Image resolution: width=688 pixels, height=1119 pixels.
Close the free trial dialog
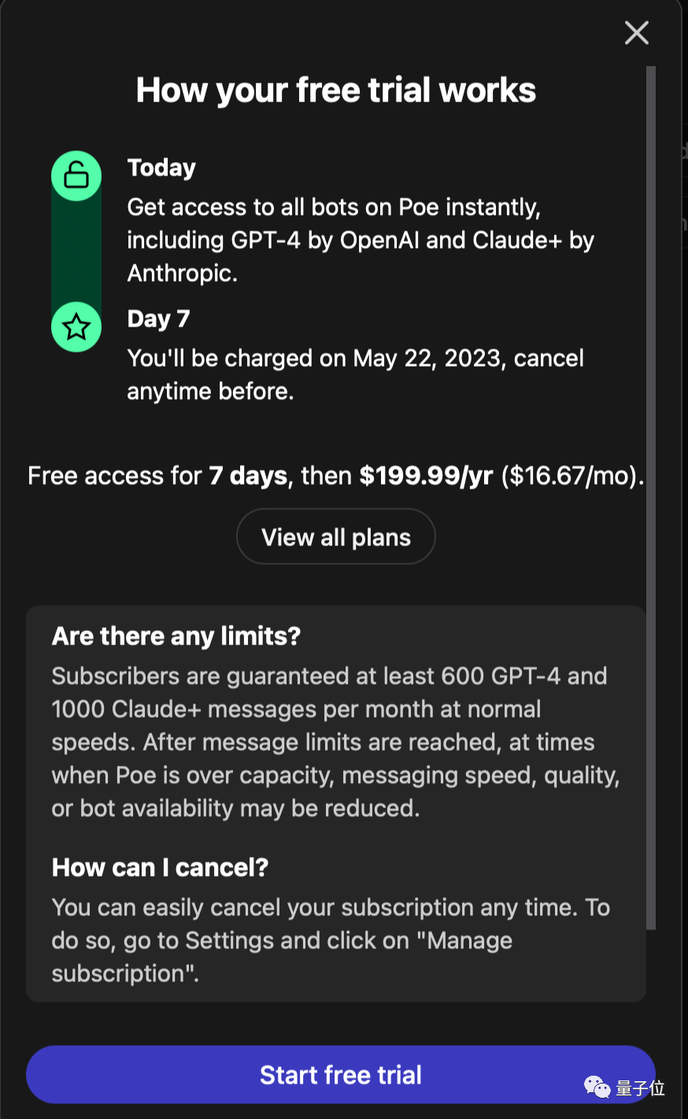[x=636, y=33]
